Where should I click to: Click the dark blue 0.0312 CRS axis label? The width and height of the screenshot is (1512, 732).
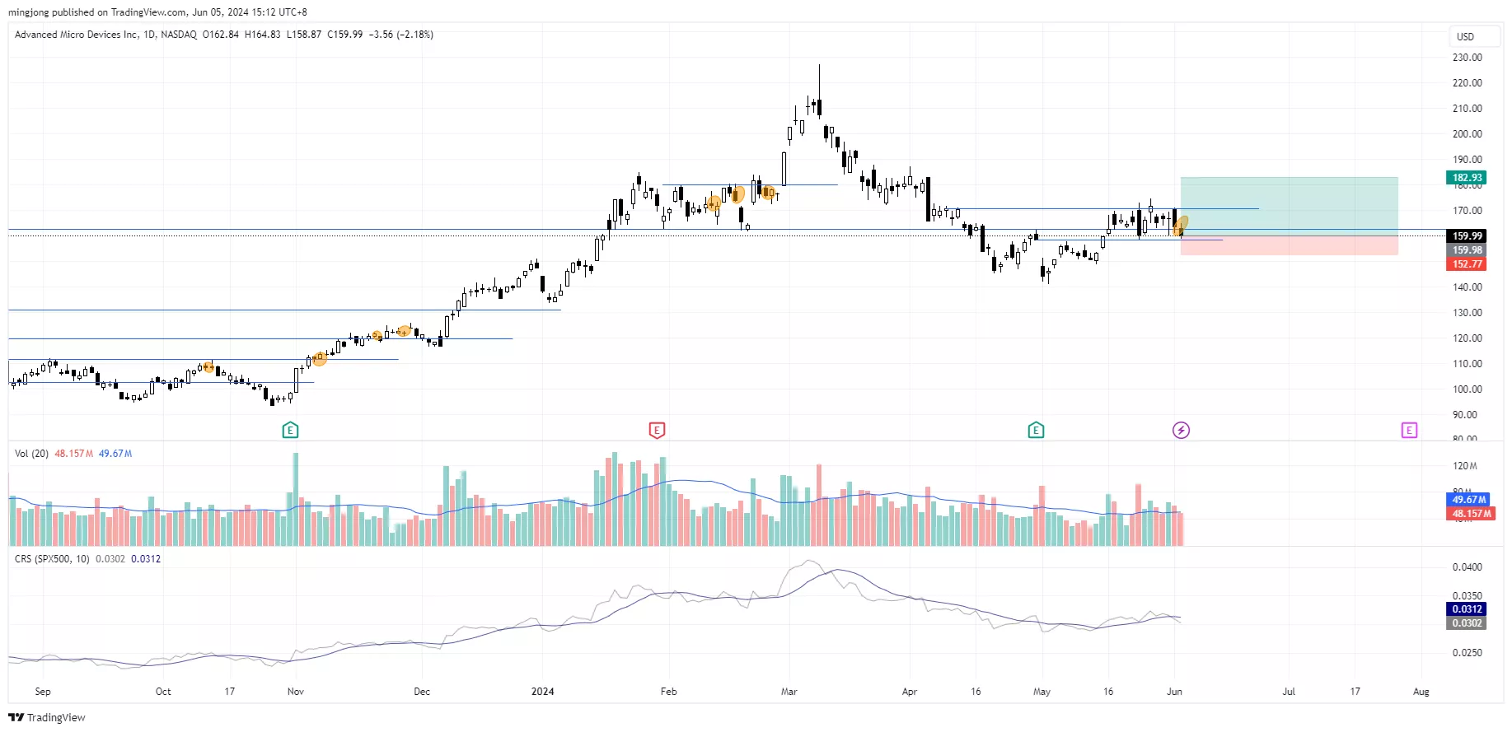tap(1467, 609)
